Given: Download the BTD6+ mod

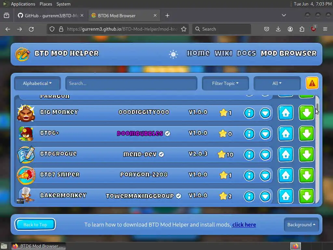Looking at the screenshot, I should coord(306,133).
